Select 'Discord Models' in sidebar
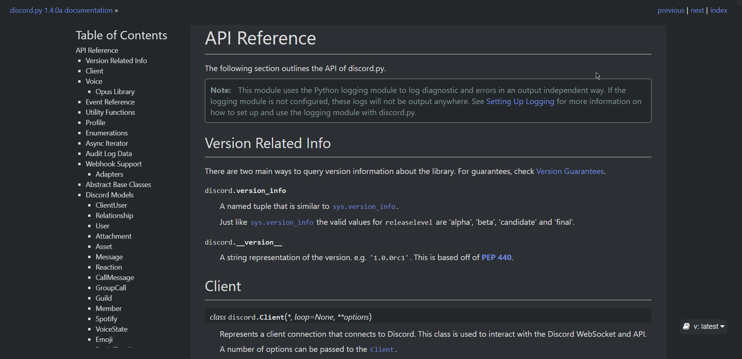Screen dimensions: 742x359 point(110,195)
